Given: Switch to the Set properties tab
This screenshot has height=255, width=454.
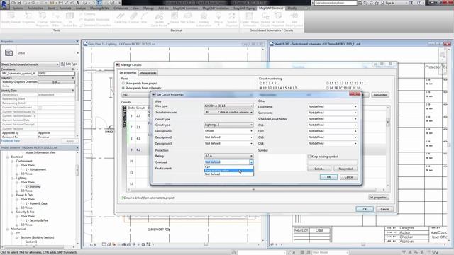Looking at the screenshot, I should tap(128, 72).
